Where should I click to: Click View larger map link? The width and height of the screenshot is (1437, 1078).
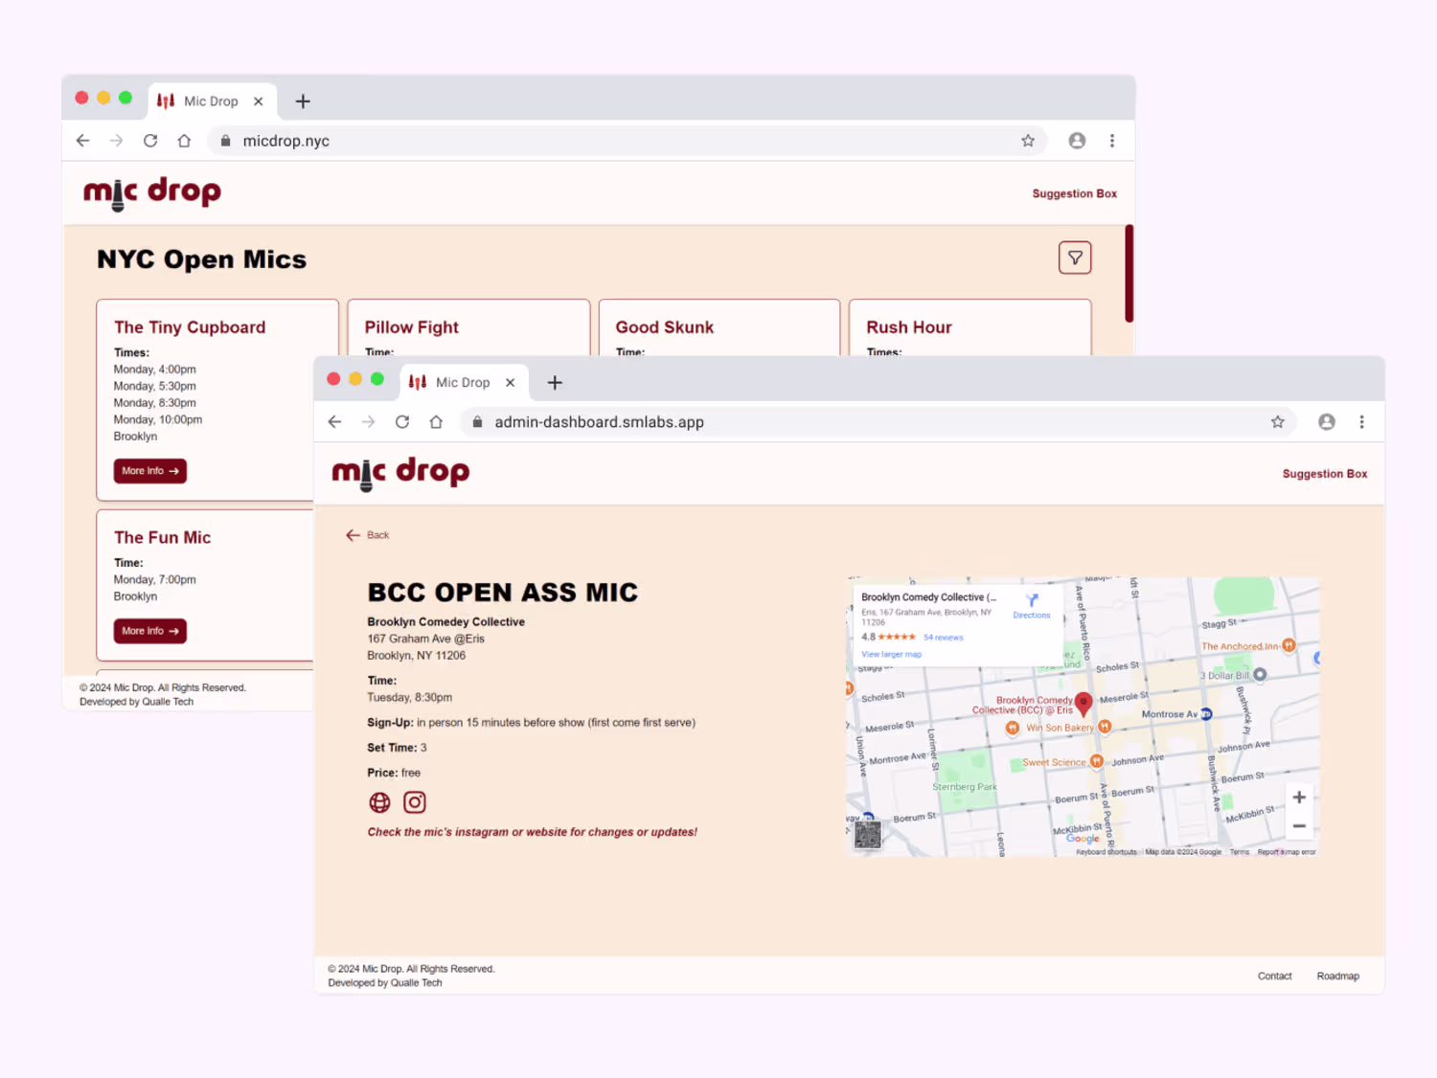[891, 655]
